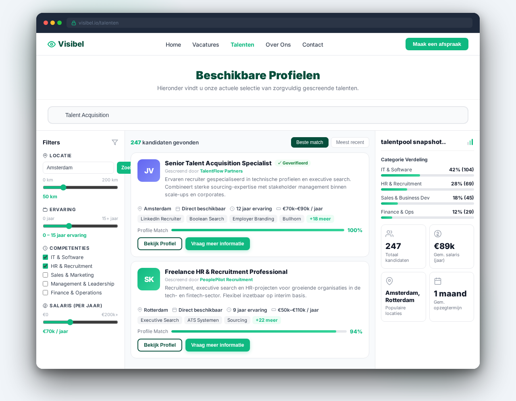
Task: Enable the Management & Leadership checkbox
Action: 46,284
